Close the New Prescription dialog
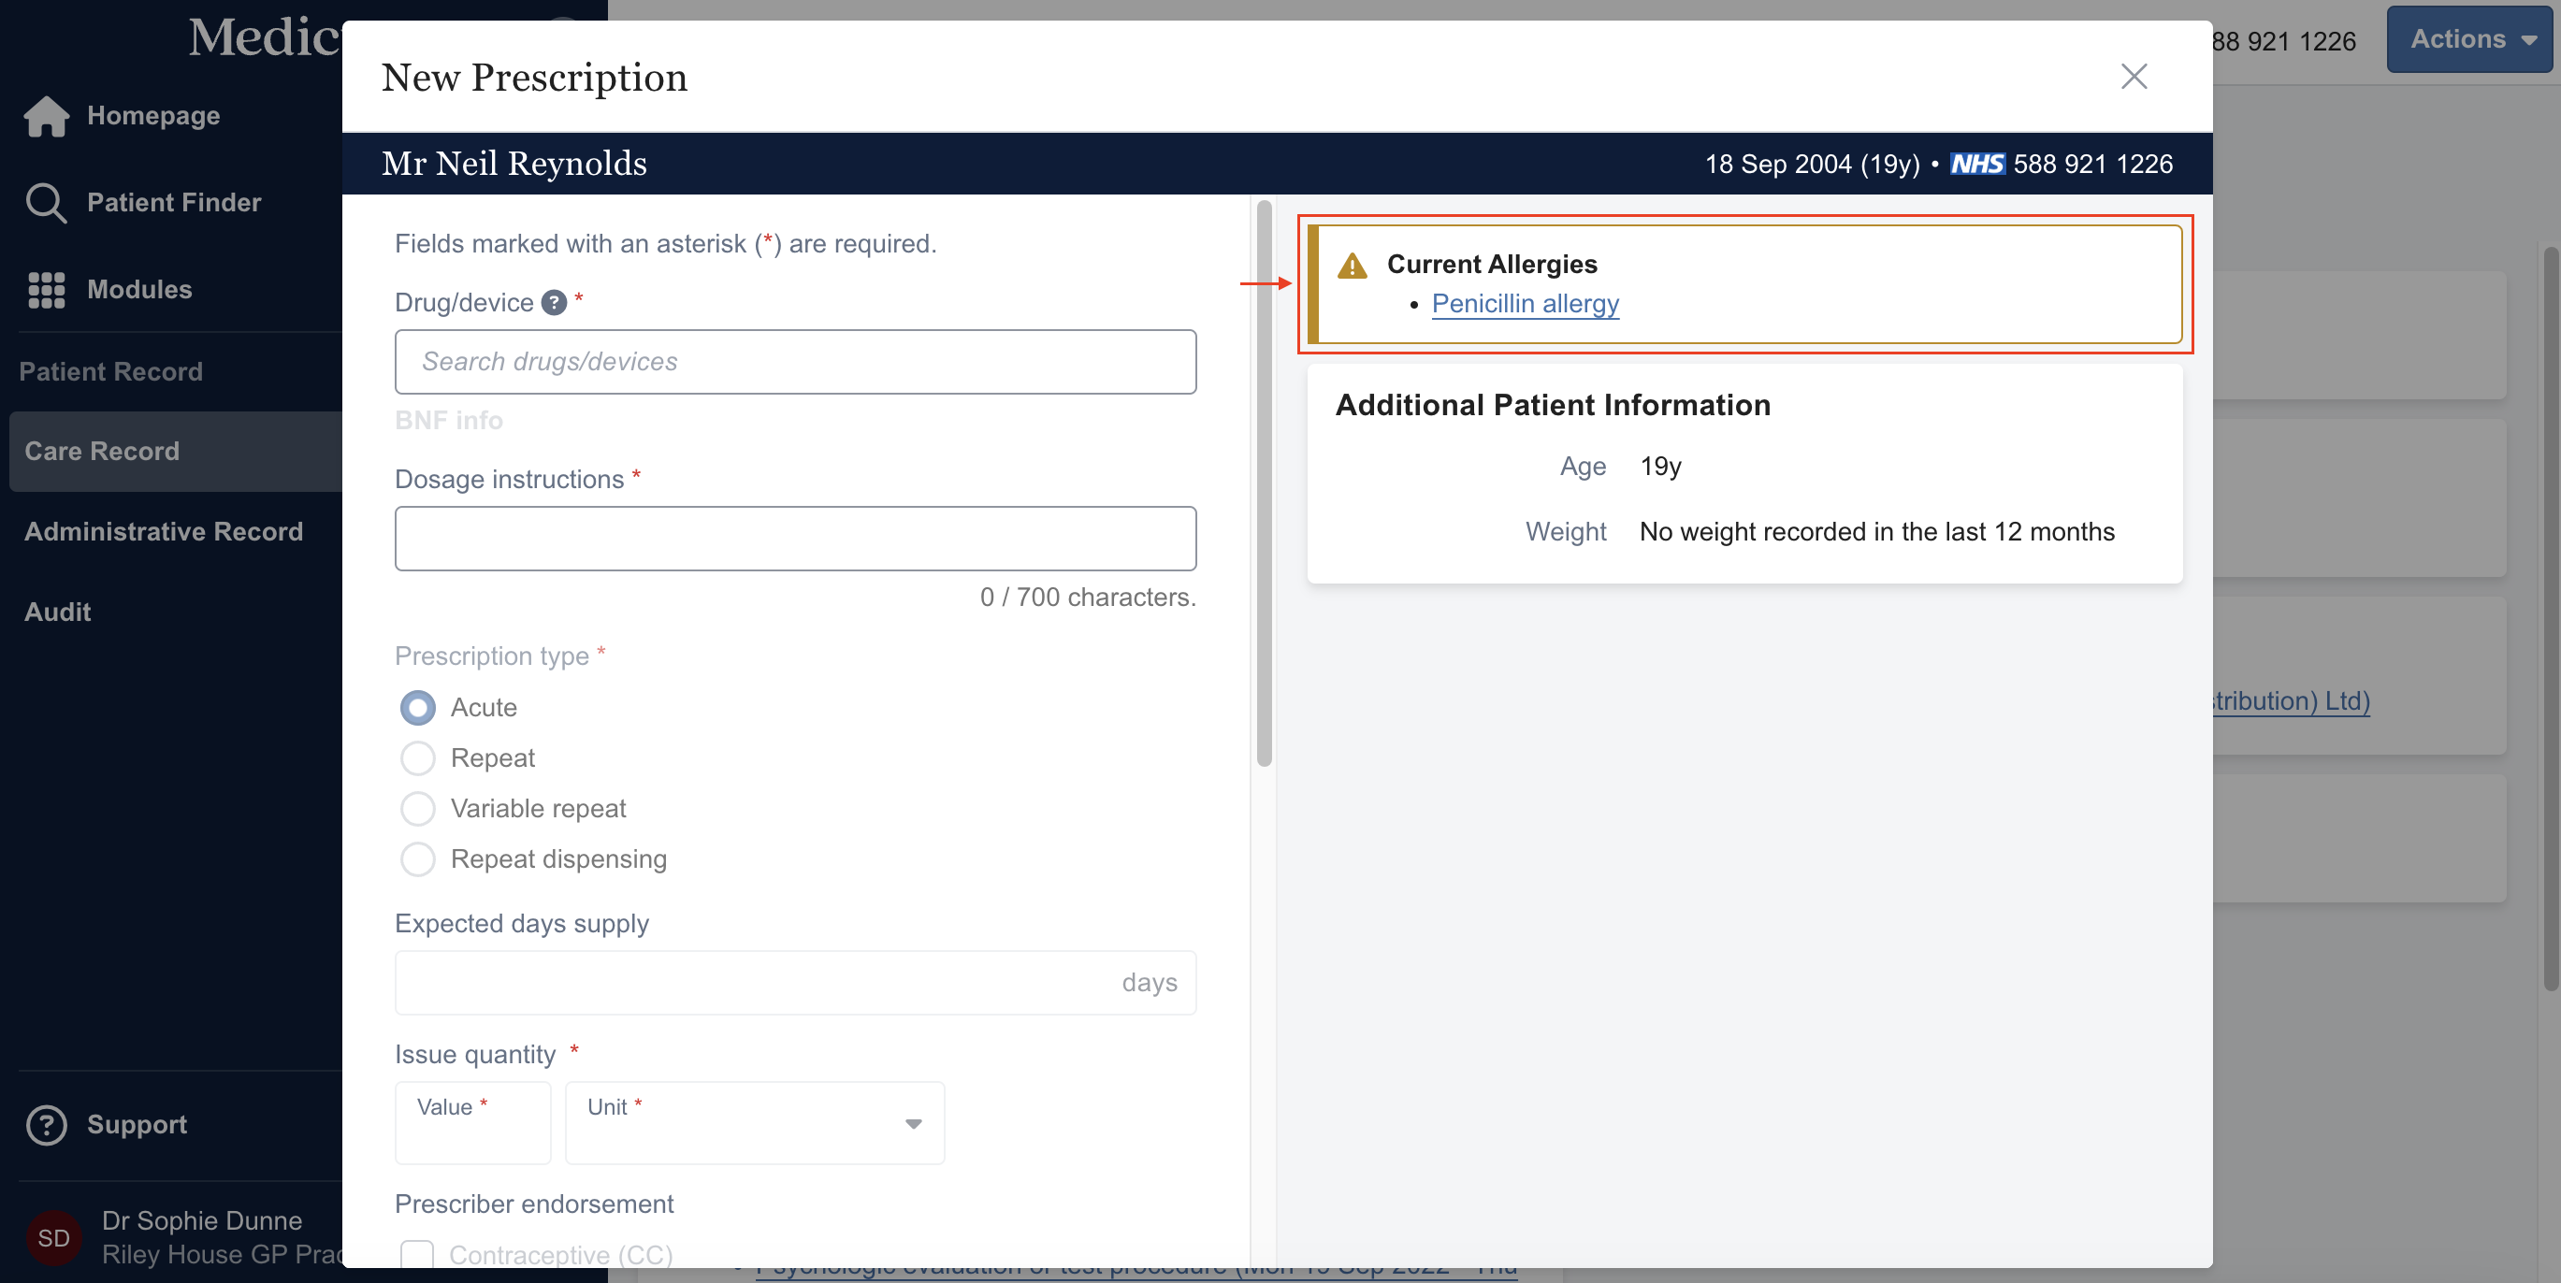Image resolution: width=2561 pixels, height=1283 pixels. pos(2134,77)
